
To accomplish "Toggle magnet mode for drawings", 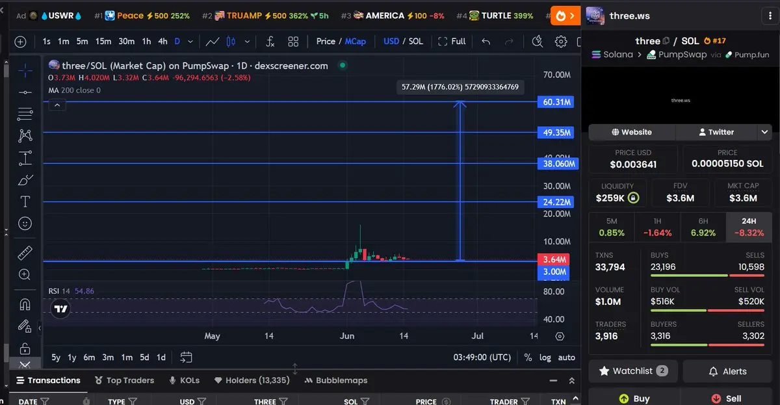I will (x=25, y=304).
